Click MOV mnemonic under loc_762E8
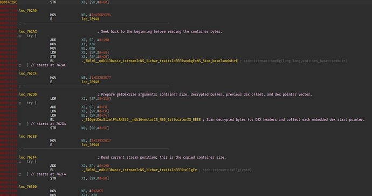The width and height of the screenshot is (372, 196). pyautogui.click(x=53, y=140)
